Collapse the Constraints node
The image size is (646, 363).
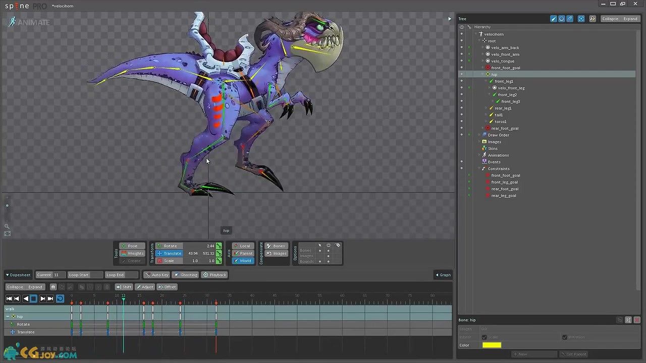480,169
